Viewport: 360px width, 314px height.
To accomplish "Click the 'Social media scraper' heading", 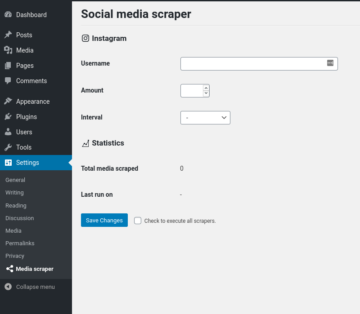I will pos(136,14).
